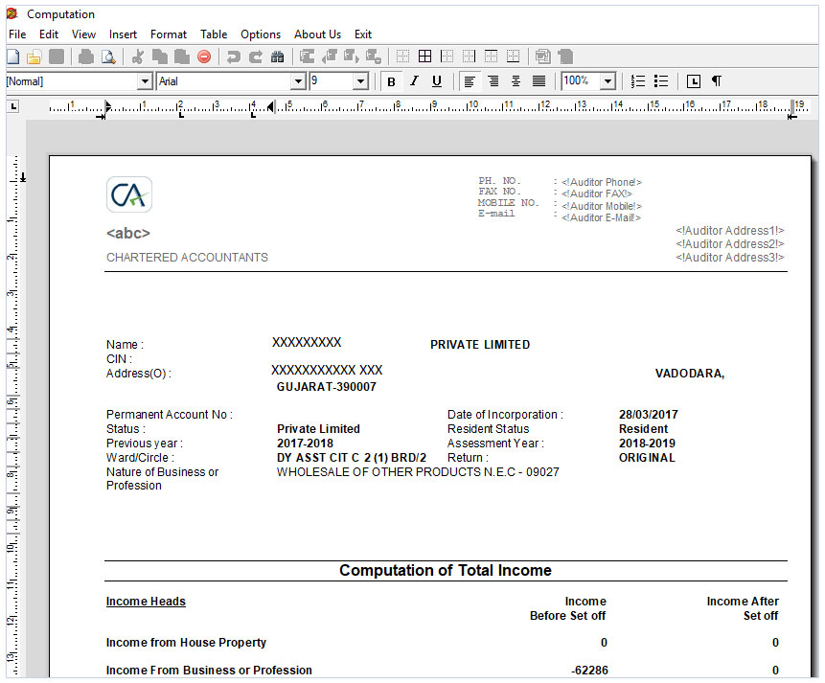Image resolution: width=825 pixels, height=683 pixels.
Task: Copy the selection with the Copy icon
Action: [x=159, y=57]
